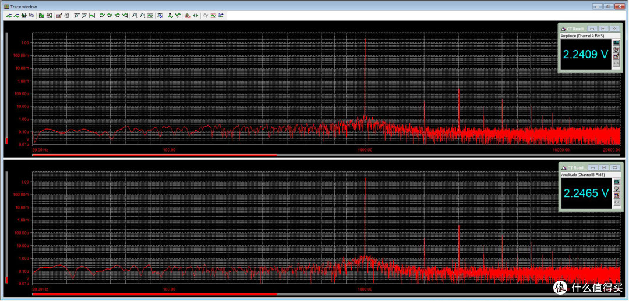The image size is (629, 301).
Task: Click vertical level slider left of upper graph
Action: (x=6, y=88)
